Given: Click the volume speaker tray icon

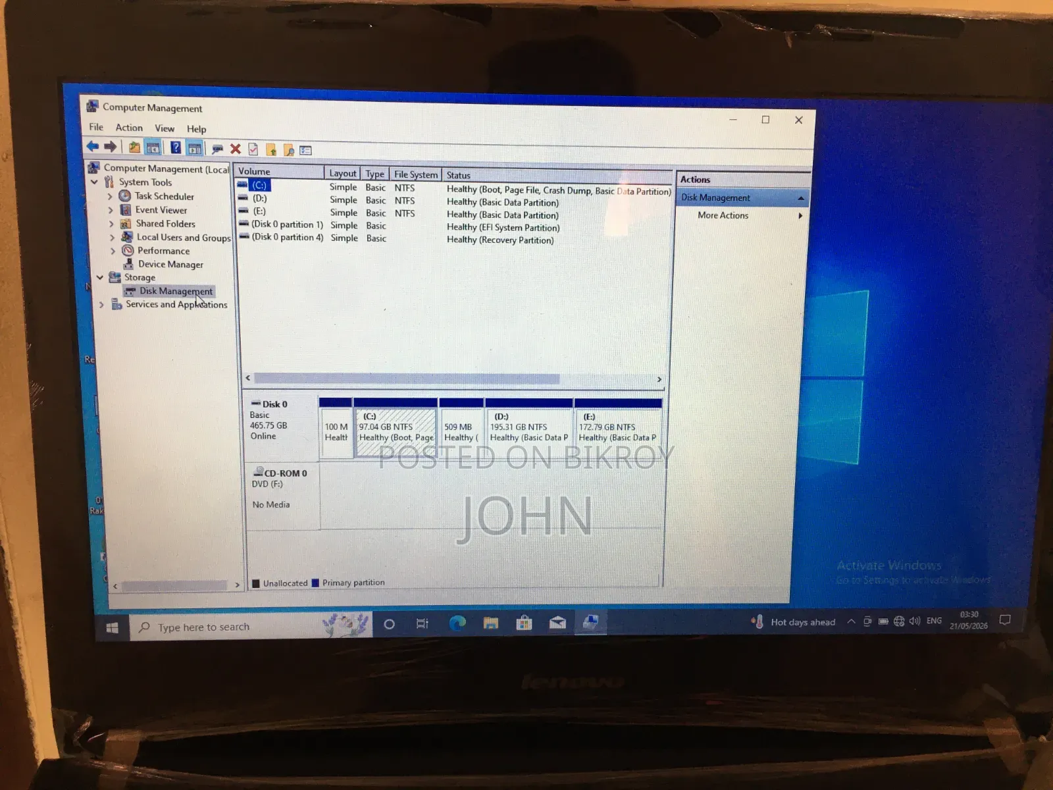Looking at the screenshot, I should point(915,621).
